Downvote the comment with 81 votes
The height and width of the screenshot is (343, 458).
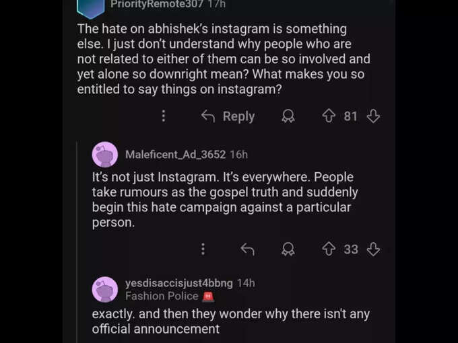373,116
